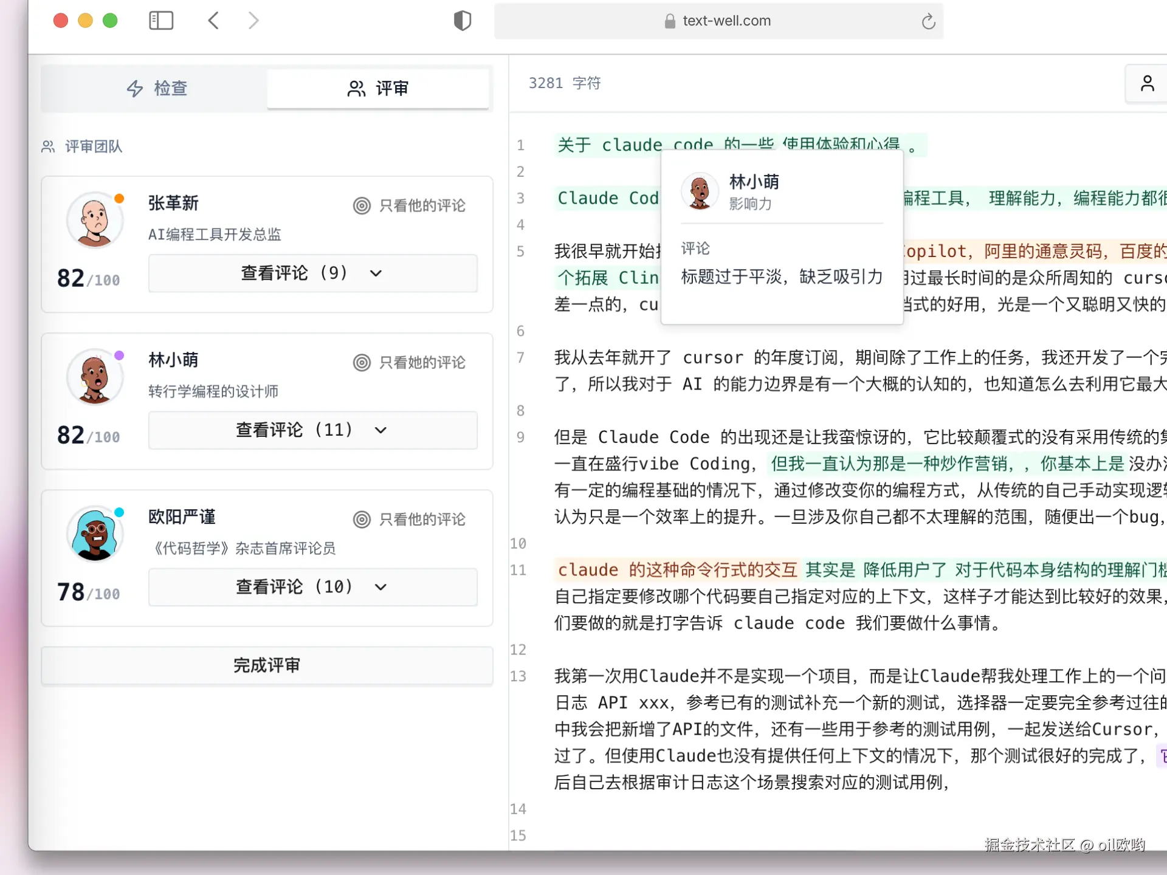Click the browser forward arrow

pos(253,21)
